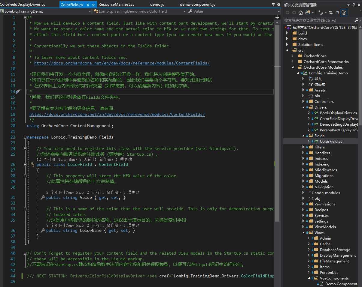
Task: Open the project dropdown Lombiq.TrainingDemo
Action: (90, 11)
